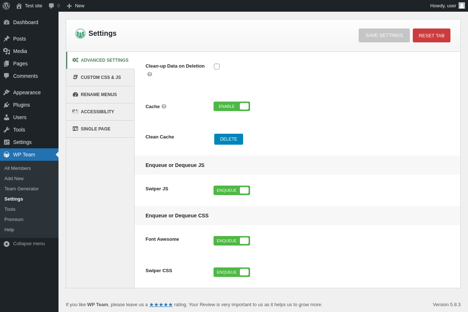
Task: Click the Plugins plug icon
Action: point(7,105)
